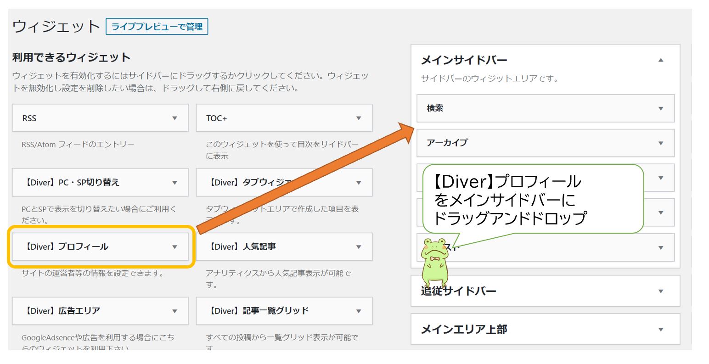Expand the 【Diver】人気記事 widget arrow

pos(359,247)
